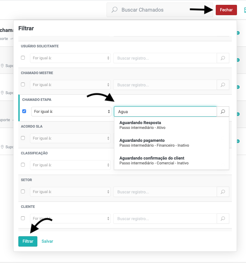Viewport: 246px width, 263px height.
Task: Click the search icon in Cliente row
Action: tap(222, 219)
